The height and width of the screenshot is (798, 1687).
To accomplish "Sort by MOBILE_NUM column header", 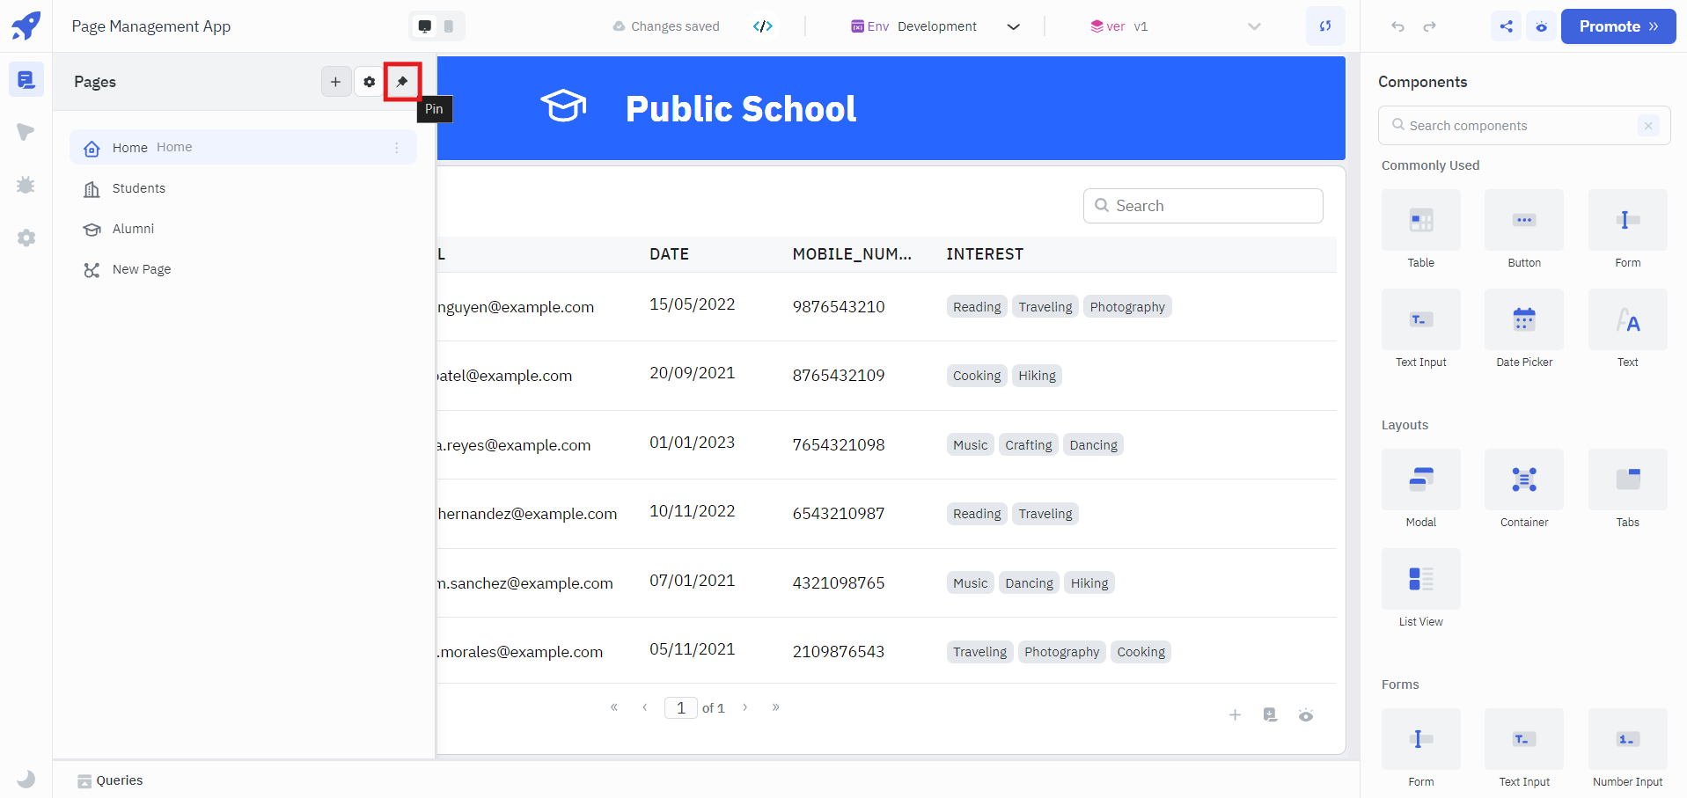I will click(852, 254).
